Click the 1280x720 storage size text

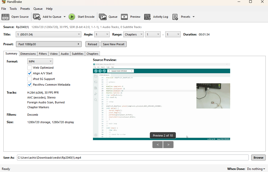[x=51, y=122]
